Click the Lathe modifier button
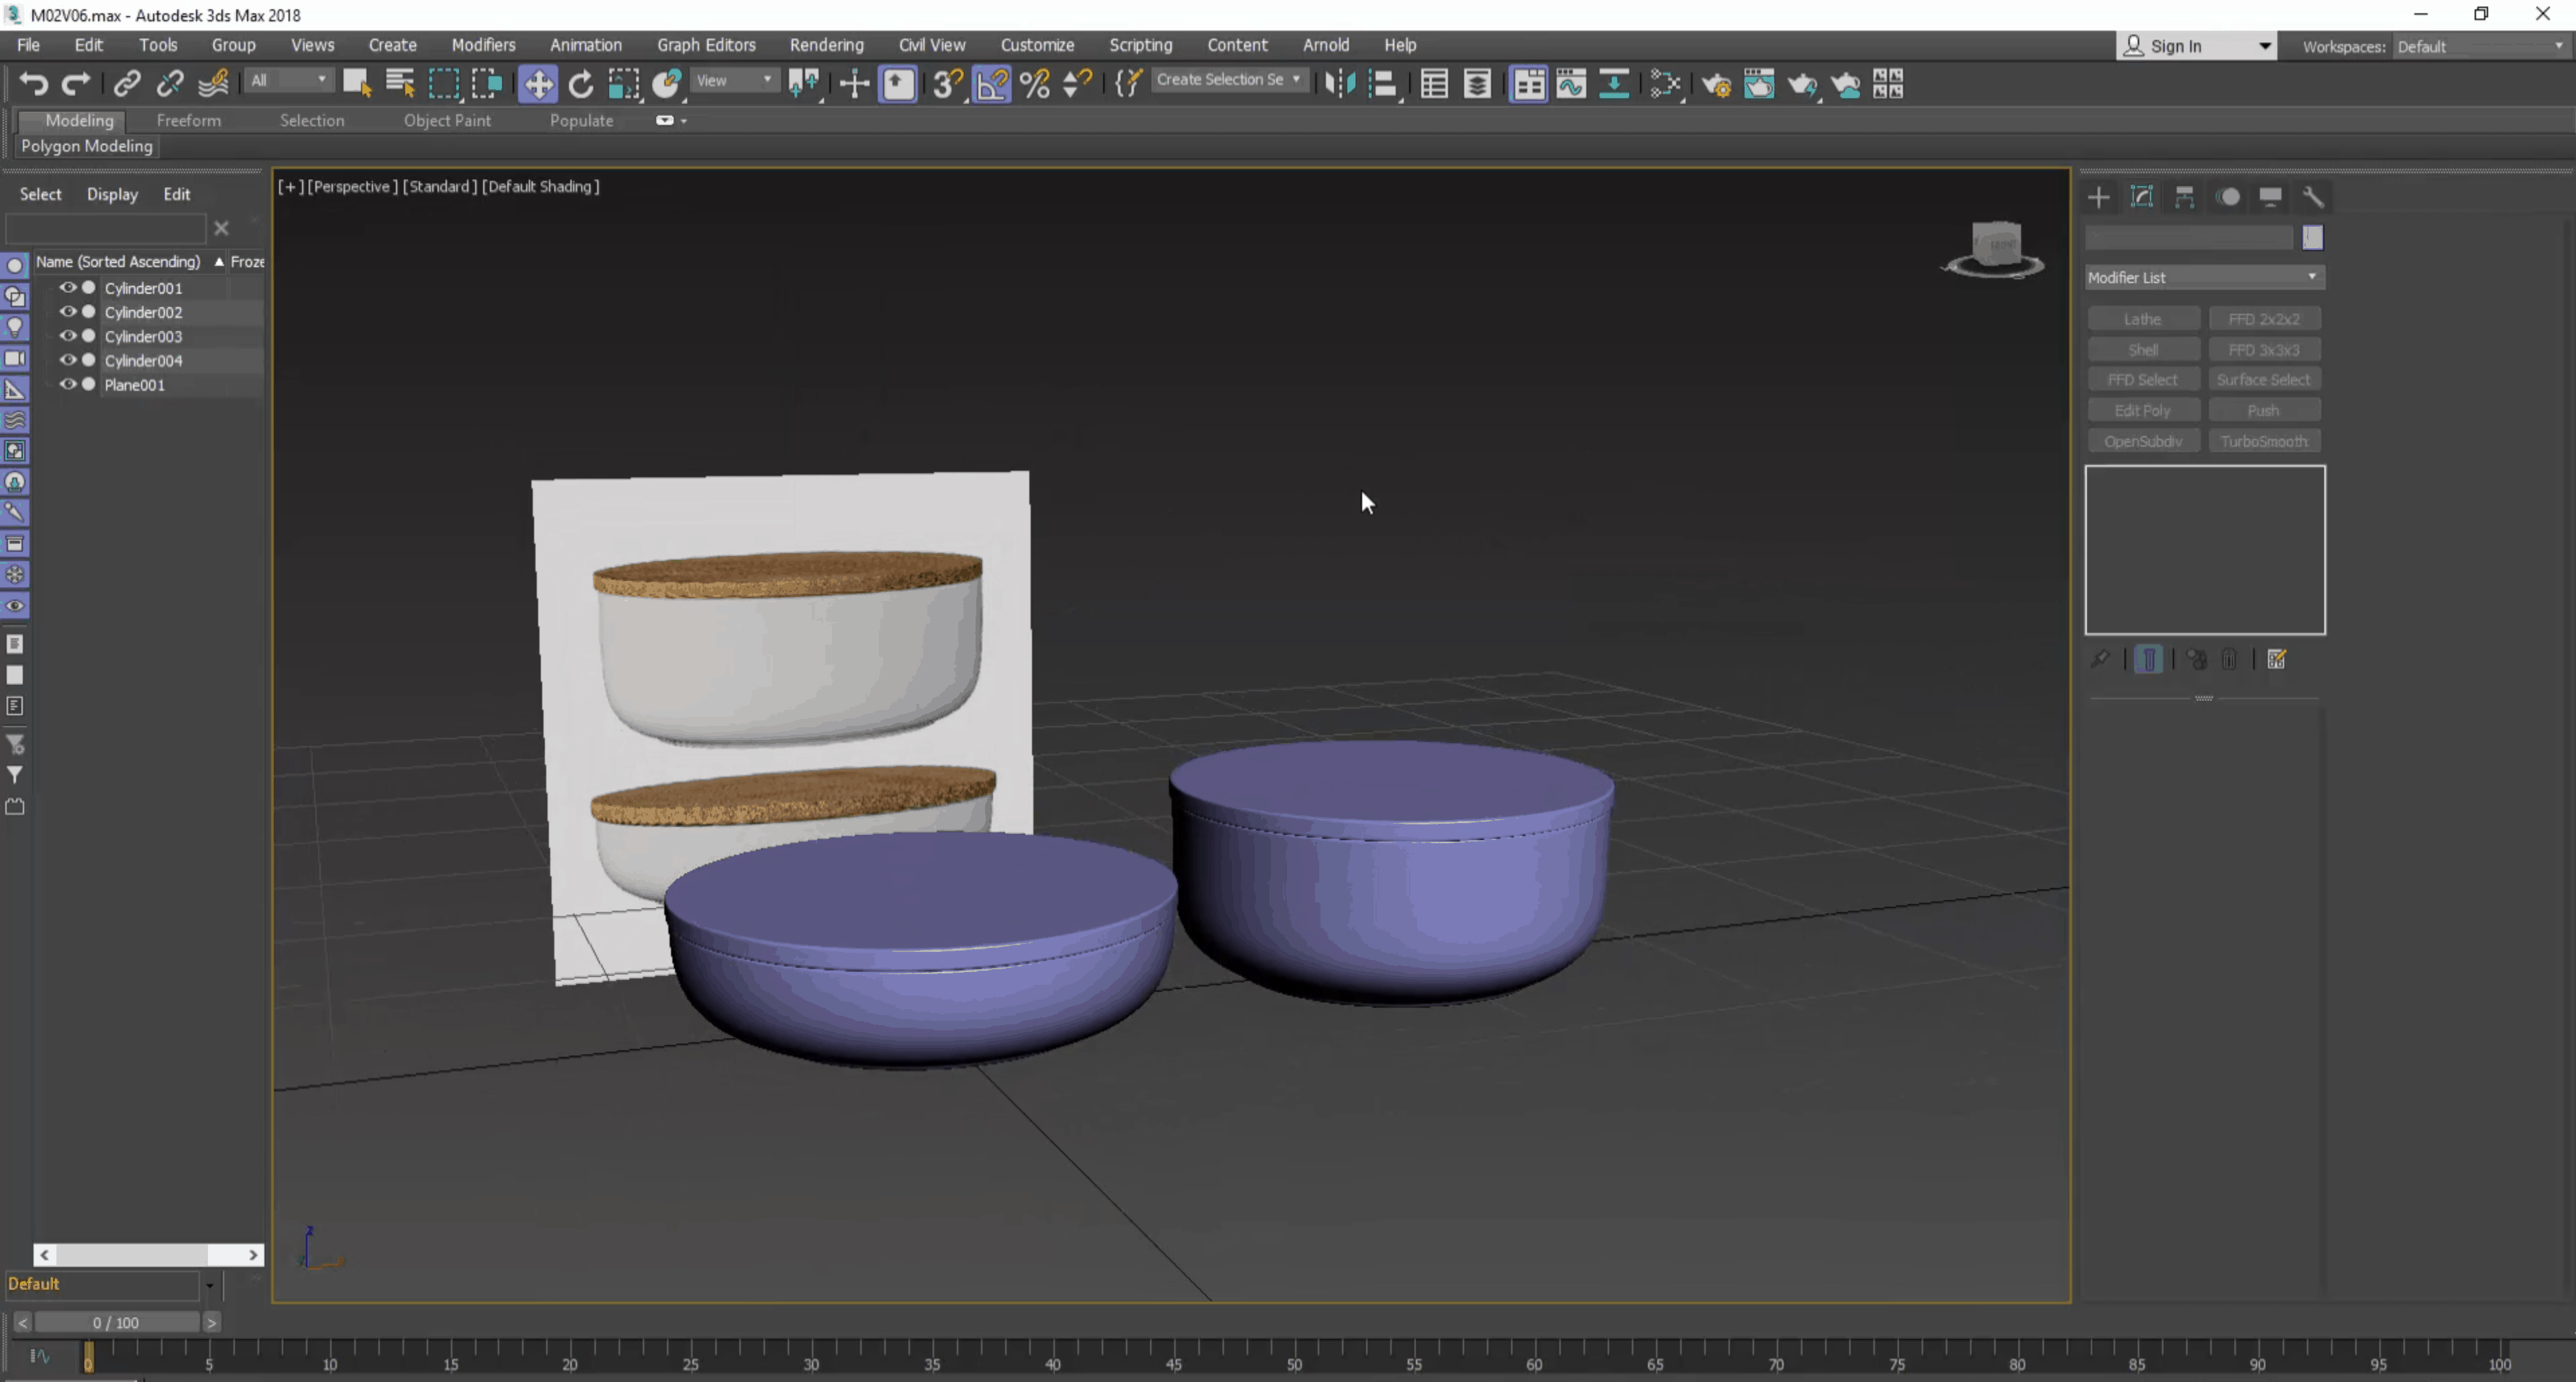Viewport: 2576px width, 1382px height. tap(2143, 319)
